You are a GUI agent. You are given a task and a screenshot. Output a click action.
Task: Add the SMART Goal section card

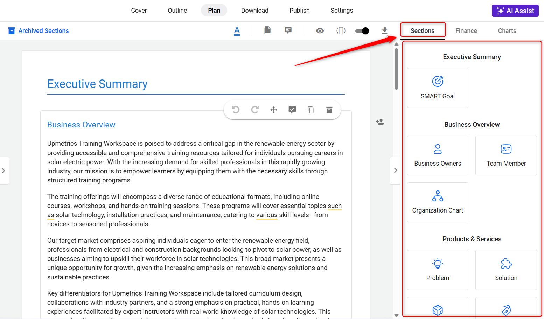coord(438,88)
